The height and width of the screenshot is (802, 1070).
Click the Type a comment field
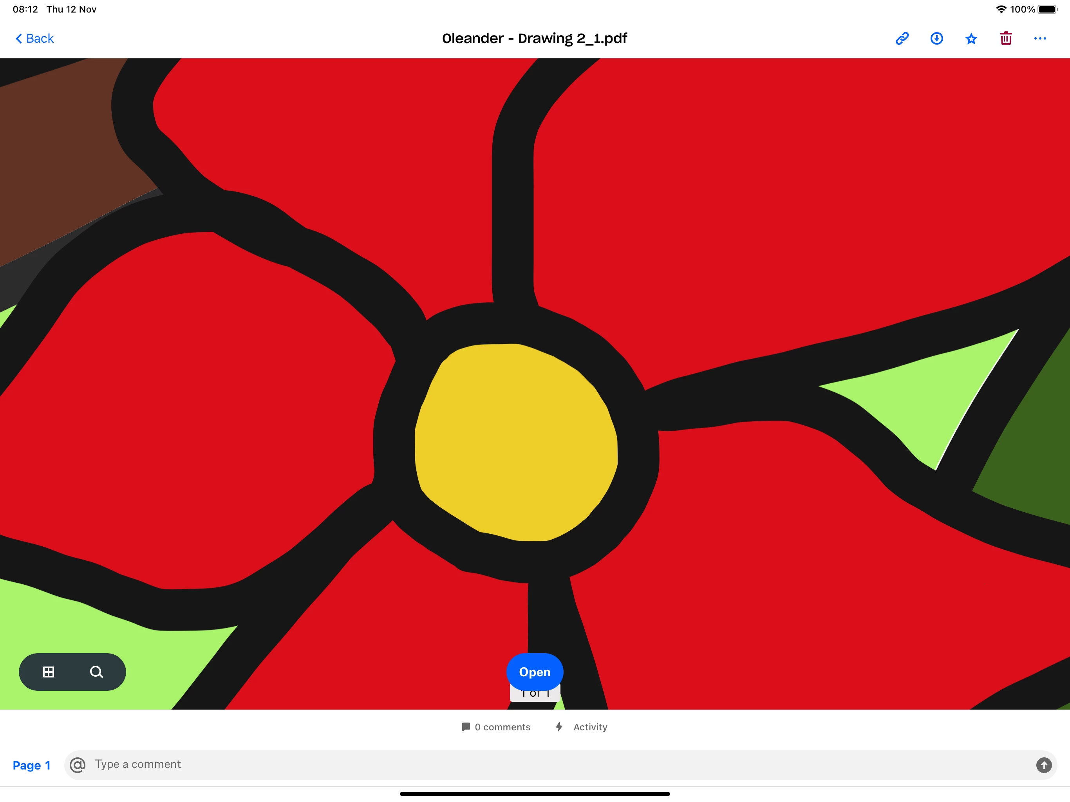556,764
